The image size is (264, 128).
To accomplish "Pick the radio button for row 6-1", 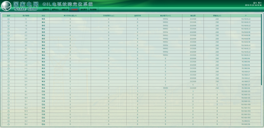I will (x=9, y=85).
